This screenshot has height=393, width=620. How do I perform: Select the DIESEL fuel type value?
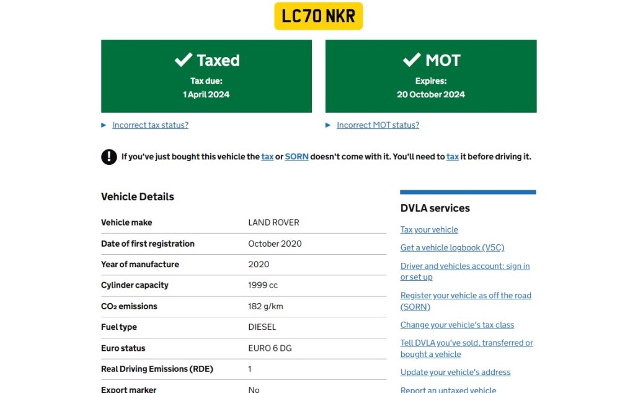coord(262,327)
